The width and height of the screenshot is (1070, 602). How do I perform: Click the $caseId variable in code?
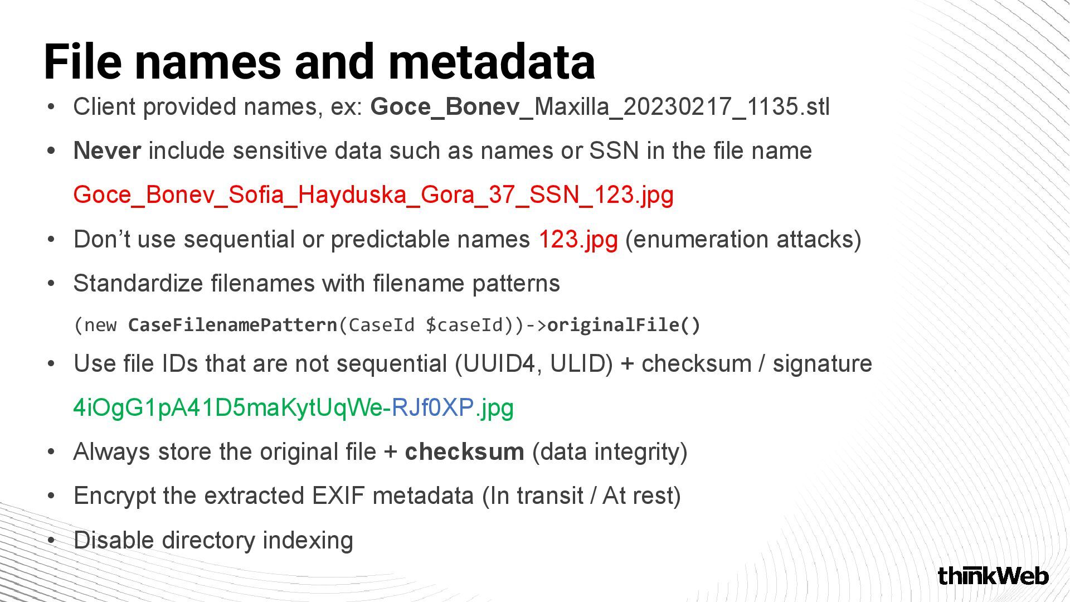[464, 324]
